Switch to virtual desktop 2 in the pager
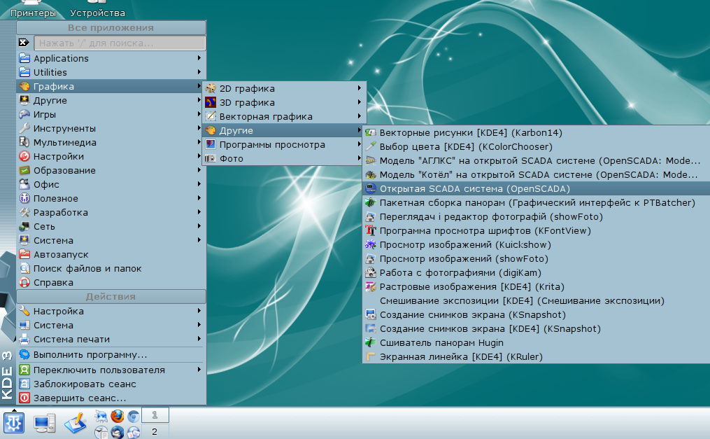 [x=155, y=431]
